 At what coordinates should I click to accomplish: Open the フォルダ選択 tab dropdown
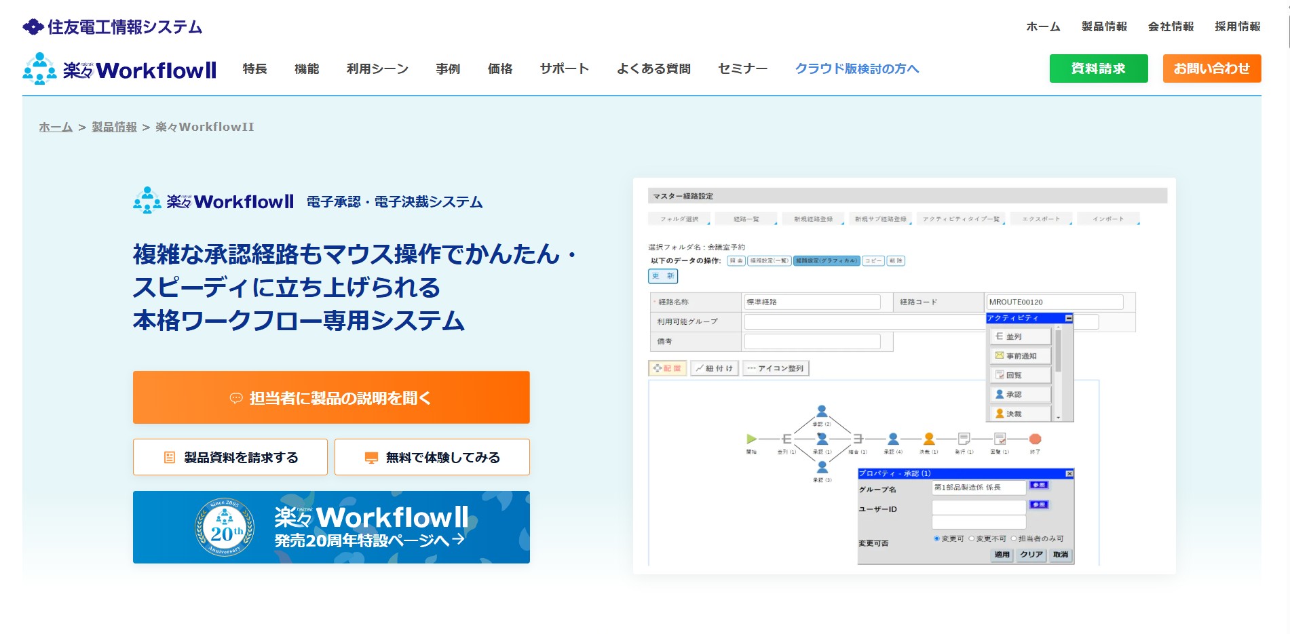pos(679,218)
